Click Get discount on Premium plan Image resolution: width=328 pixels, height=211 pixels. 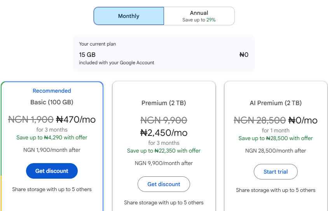coord(164,184)
